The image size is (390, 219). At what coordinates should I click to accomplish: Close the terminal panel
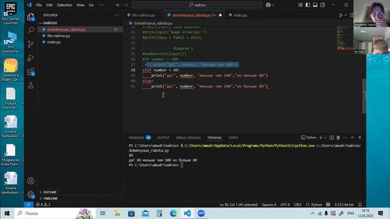click(360, 137)
